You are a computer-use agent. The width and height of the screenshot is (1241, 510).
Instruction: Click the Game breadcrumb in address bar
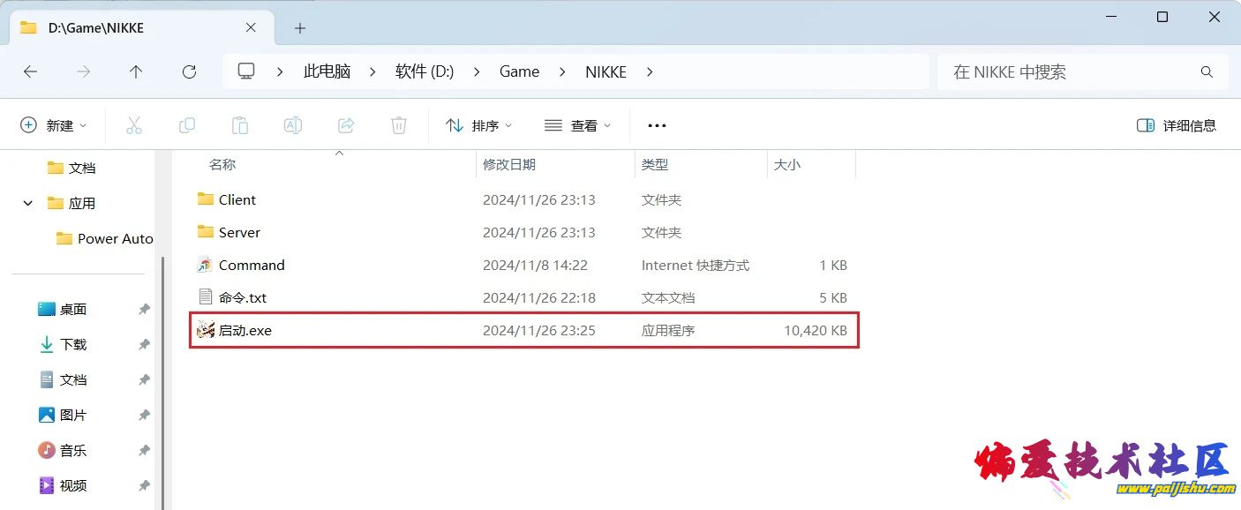point(519,72)
